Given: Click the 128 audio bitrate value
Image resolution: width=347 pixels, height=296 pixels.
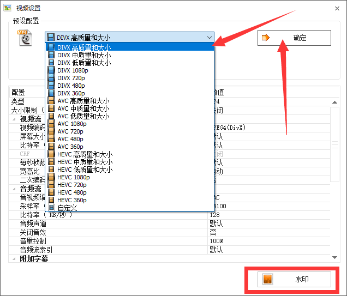Looking at the screenshot, I should [214, 215].
